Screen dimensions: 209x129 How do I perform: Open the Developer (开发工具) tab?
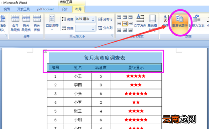(x=23, y=9)
